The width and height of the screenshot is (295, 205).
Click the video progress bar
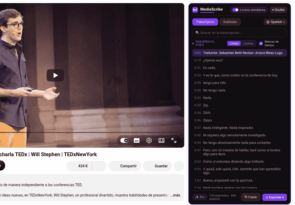90,132
